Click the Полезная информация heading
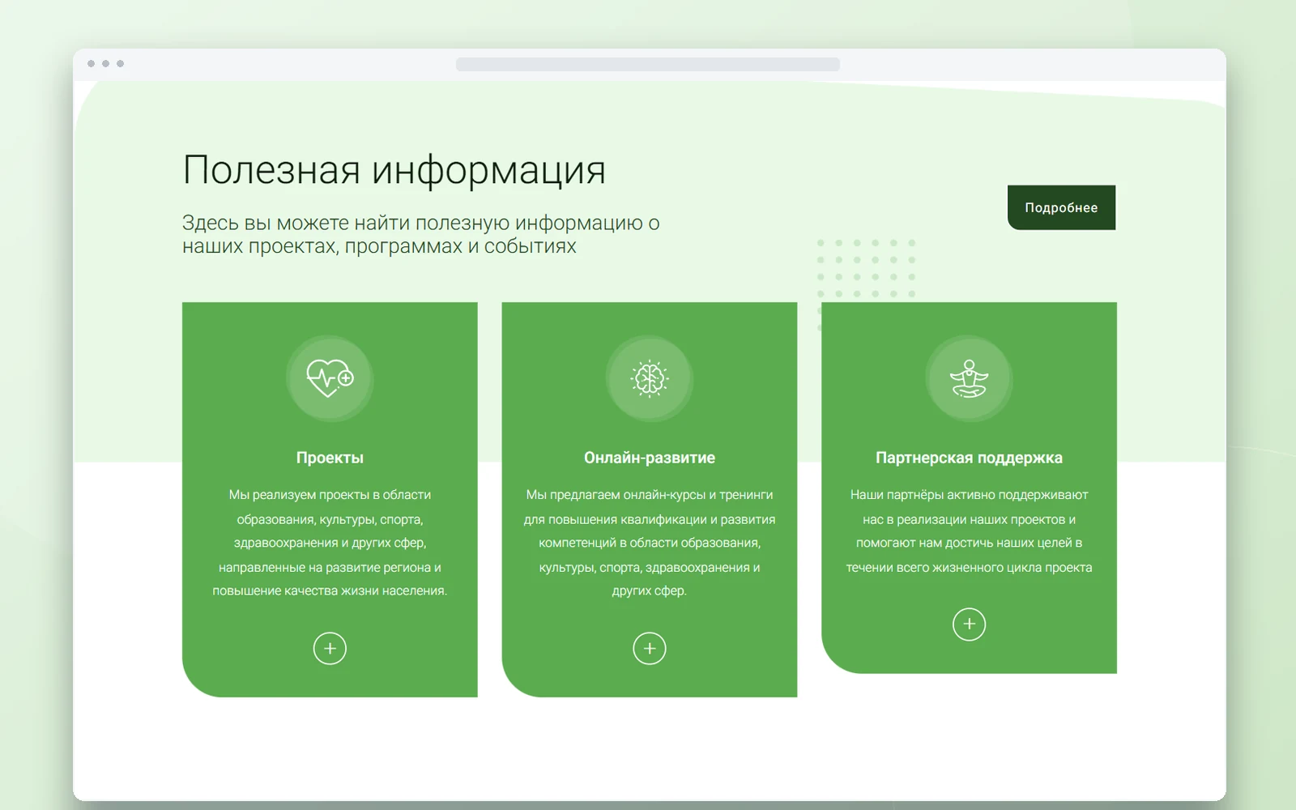This screenshot has height=810, width=1296. (x=394, y=170)
